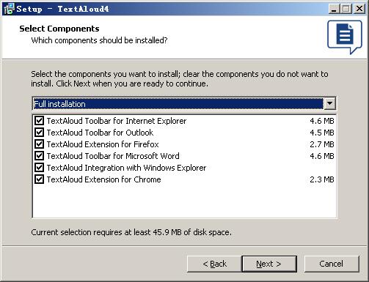Uncheck TextAloud Toolbar for Outlook checkbox
This screenshot has height=282, width=369.
point(39,133)
